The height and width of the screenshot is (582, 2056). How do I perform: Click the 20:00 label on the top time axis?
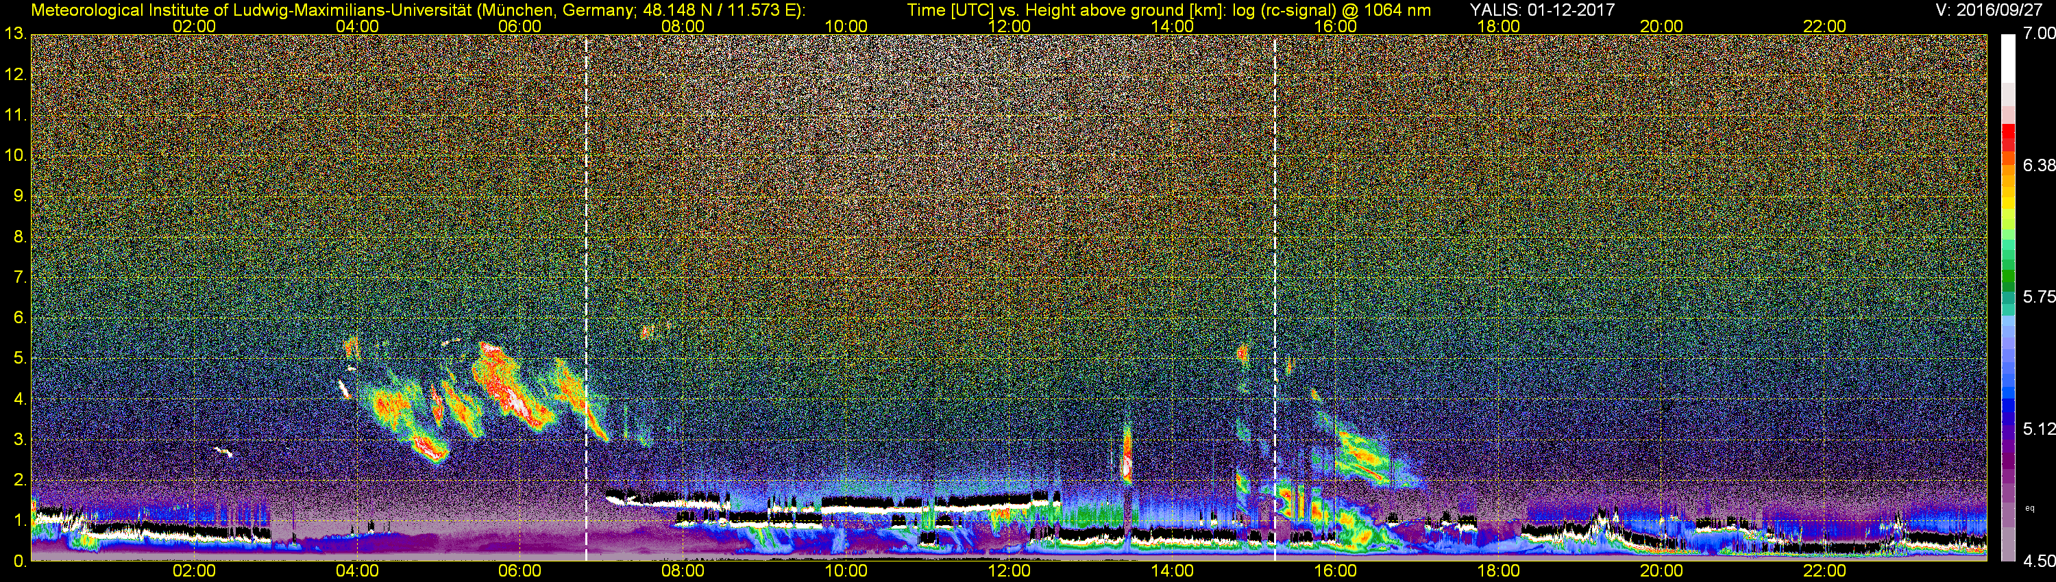click(x=1661, y=26)
